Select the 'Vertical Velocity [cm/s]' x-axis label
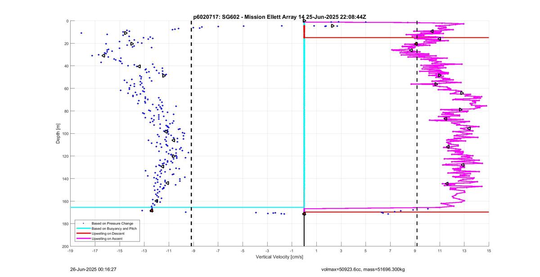Viewport: 540px width, 277px height. pyautogui.click(x=279, y=257)
